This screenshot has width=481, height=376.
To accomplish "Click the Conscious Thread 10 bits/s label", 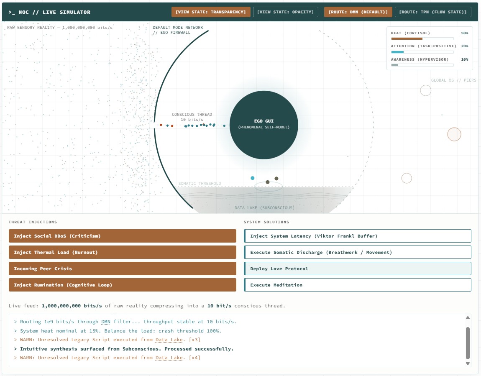I will click(192, 117).
